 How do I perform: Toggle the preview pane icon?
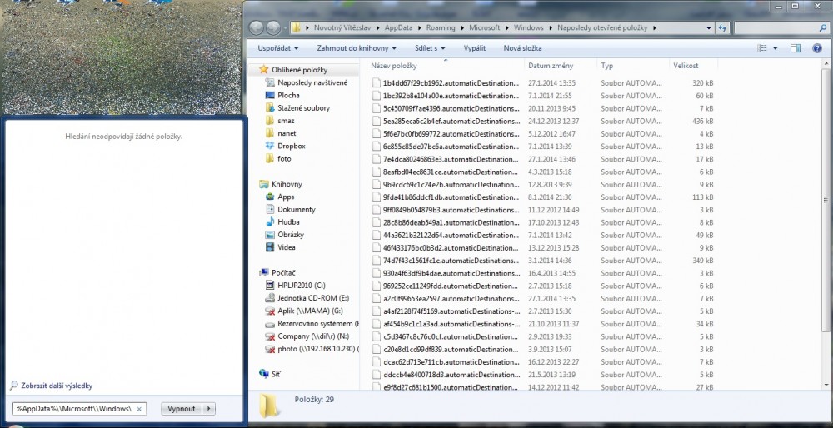click(796, 48)
